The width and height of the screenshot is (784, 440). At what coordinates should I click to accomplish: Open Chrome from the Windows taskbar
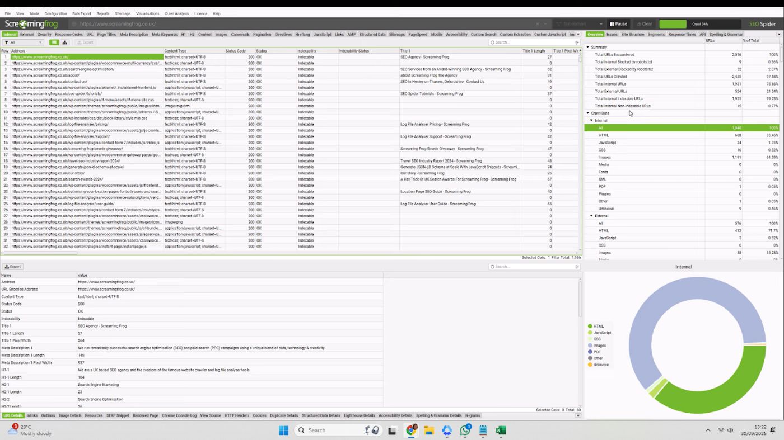coord(411,430)
